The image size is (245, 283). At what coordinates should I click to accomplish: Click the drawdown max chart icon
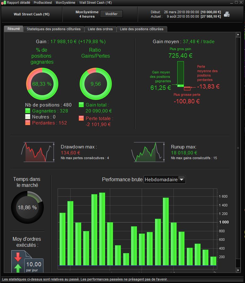pos(38,152)
